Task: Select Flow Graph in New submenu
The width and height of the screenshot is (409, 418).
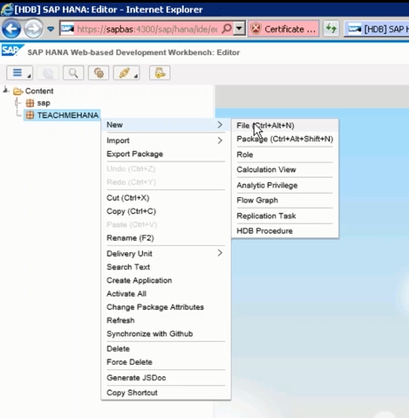Action: click(285, 200)
